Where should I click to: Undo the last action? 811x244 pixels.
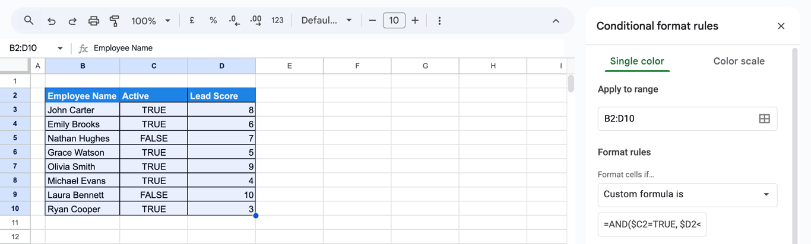[52, 21]
